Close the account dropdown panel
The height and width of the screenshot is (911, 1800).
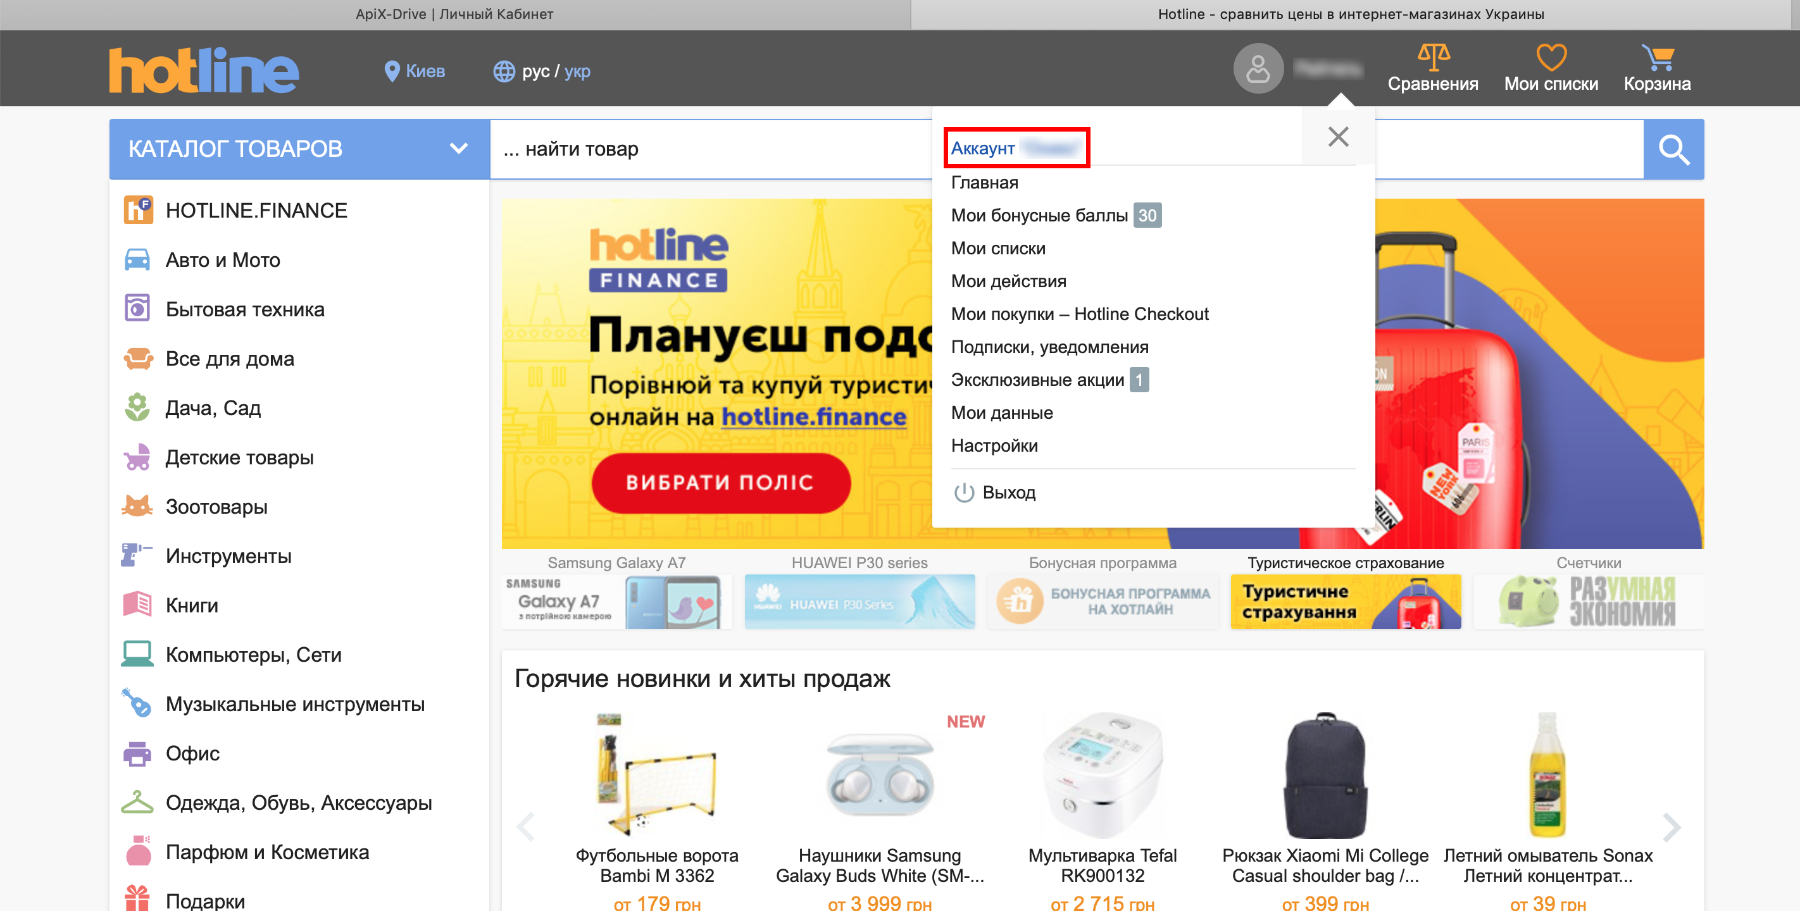[x=1338, y=137]
